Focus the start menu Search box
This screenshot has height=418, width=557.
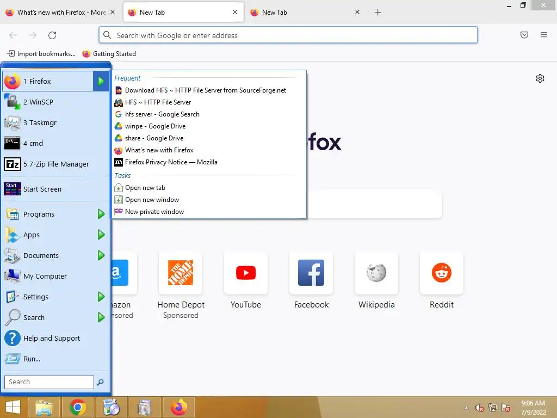coord(49,382)
